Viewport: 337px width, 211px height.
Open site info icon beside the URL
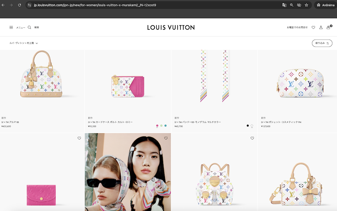click(29, 5)
